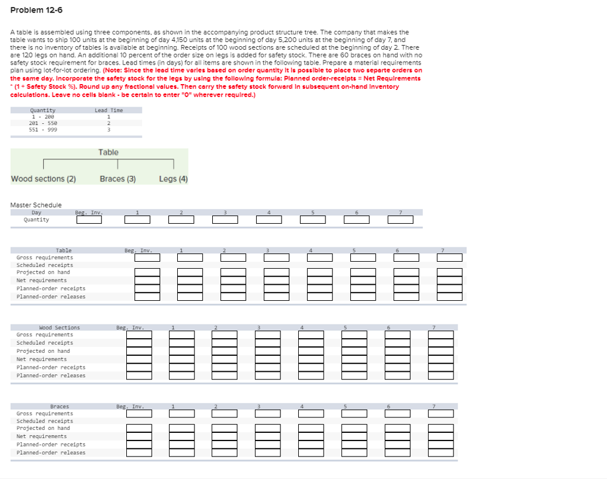The height and width of the screenshot is (479, 607).
Task: Click Wood Sections scheduled receipts day 2 field
Action: [x=225, y=343]
